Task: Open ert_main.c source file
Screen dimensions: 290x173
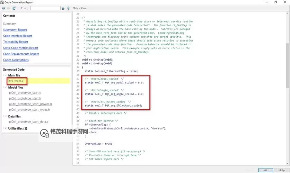Action: tap(16, 81)
